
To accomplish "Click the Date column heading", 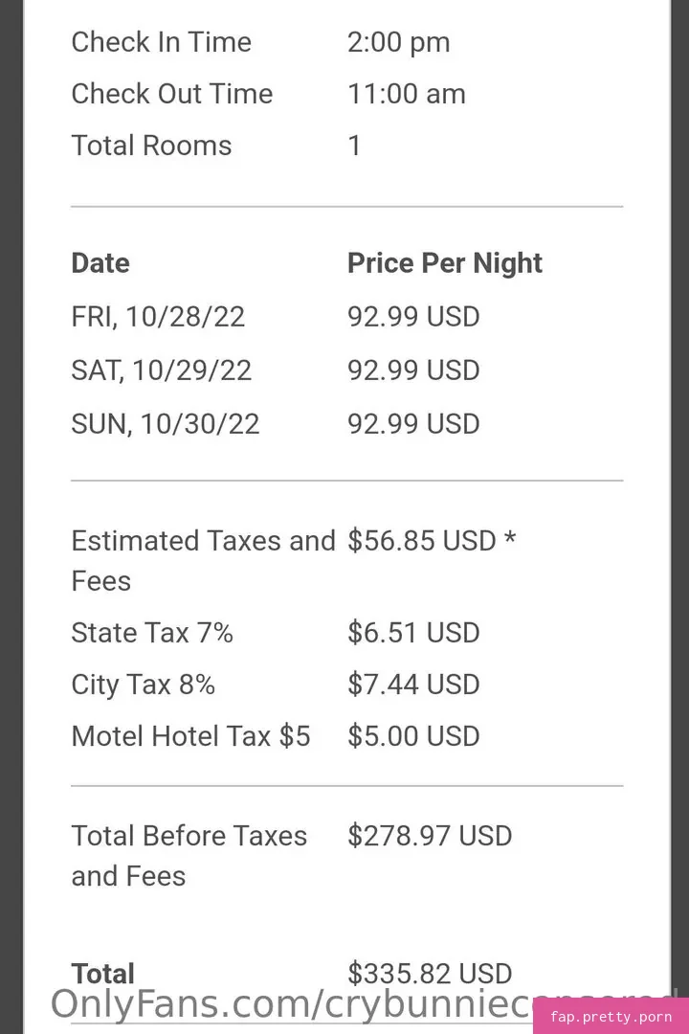I will click(100, 263).
